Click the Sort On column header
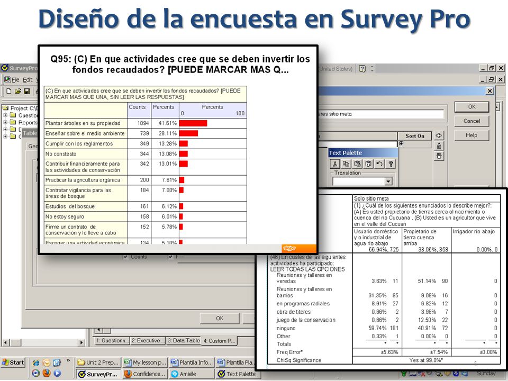 (x=415, y=136)
